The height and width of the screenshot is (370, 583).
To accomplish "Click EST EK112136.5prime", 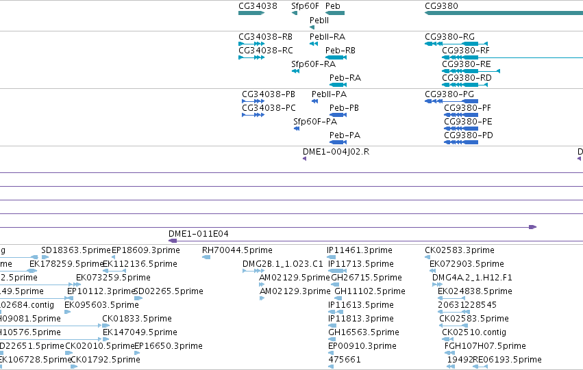I will click(x=114, y=271).
